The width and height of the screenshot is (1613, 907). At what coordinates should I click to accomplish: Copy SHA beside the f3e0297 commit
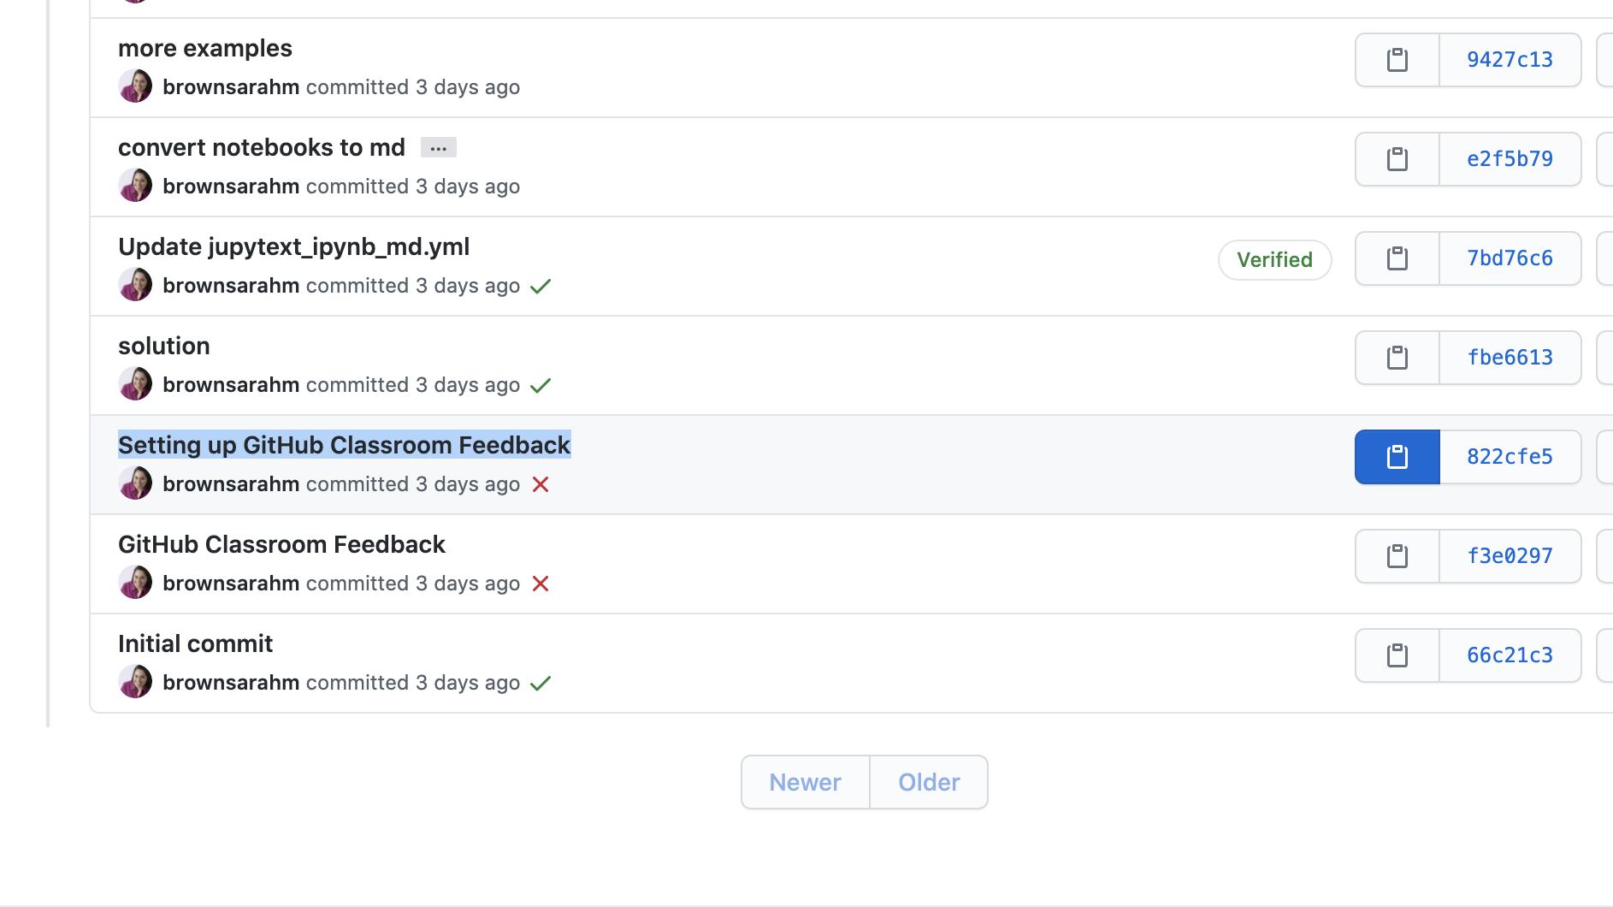click(1396, 555)
